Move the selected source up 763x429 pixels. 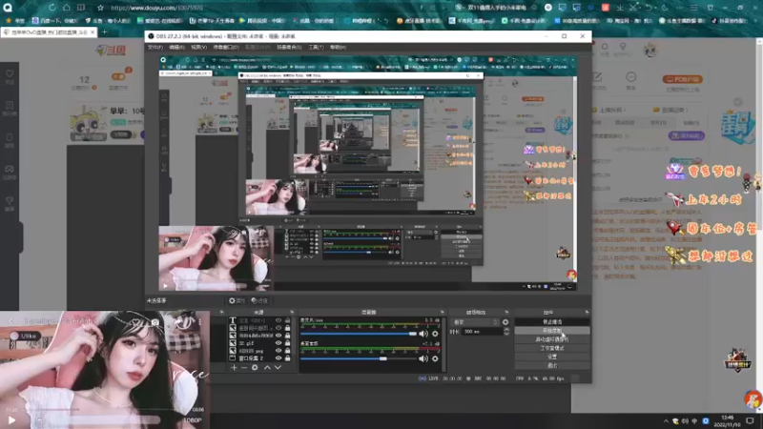click(267, 368)
